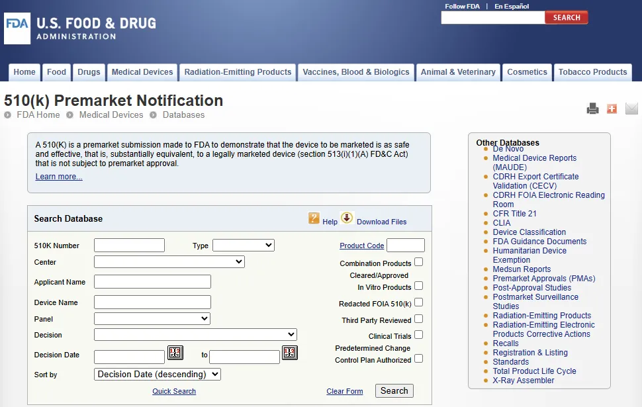Image resolution: width=642 pixels, height=407 pixels.
Task: Open the Help question mark icon
Action: (314, 218)
